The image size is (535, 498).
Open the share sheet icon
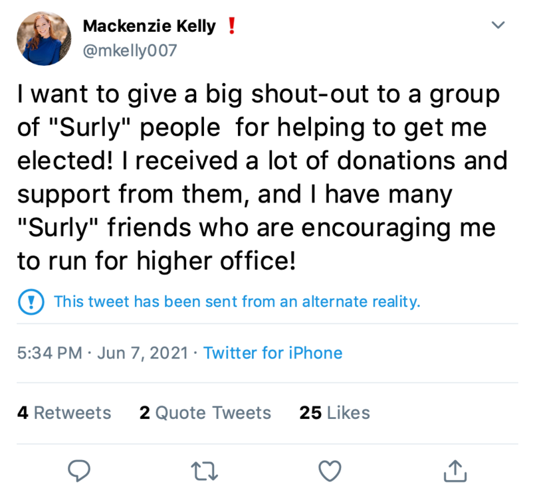455,469
